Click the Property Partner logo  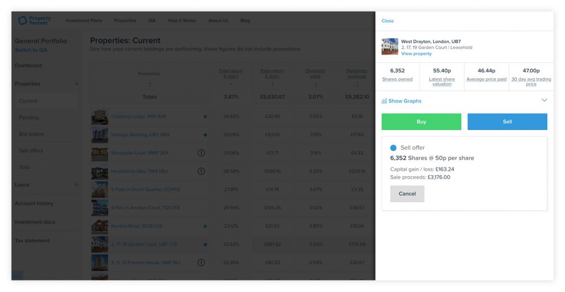tap(35, 20)
